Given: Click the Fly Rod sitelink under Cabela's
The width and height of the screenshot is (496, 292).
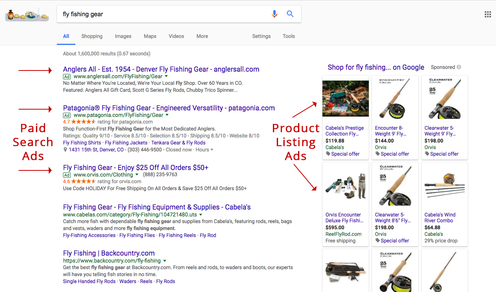Looking at the screenshot, I should click(x=208, y=235).
